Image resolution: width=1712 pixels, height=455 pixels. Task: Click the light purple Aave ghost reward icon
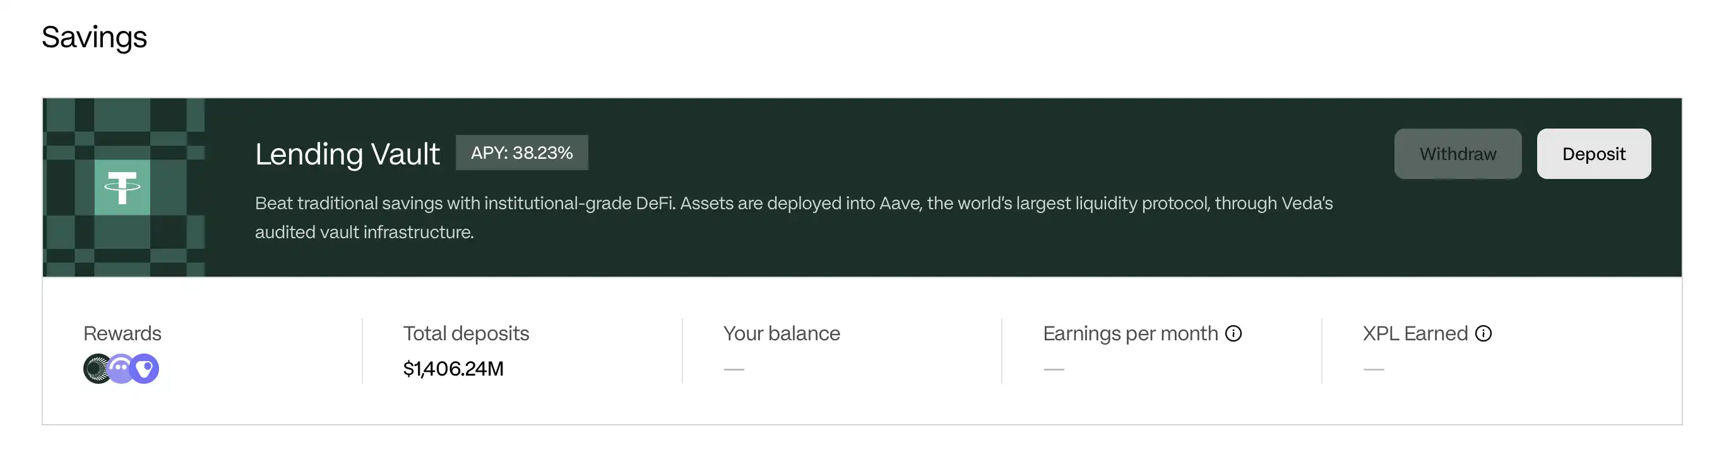click(x=121, y=369)
